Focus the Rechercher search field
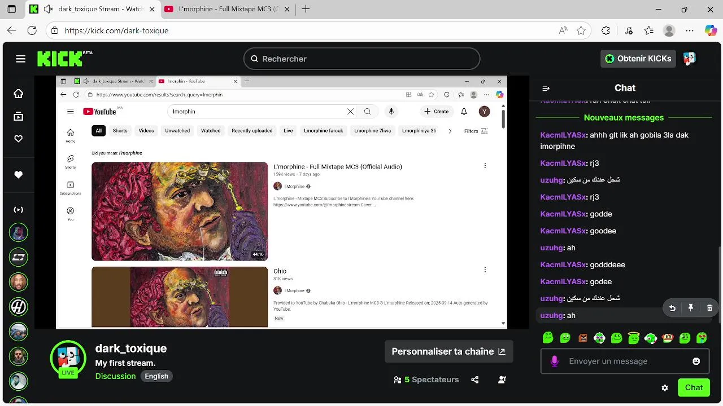This screenshot has width=723, height=406. click(x=361, y=59)
